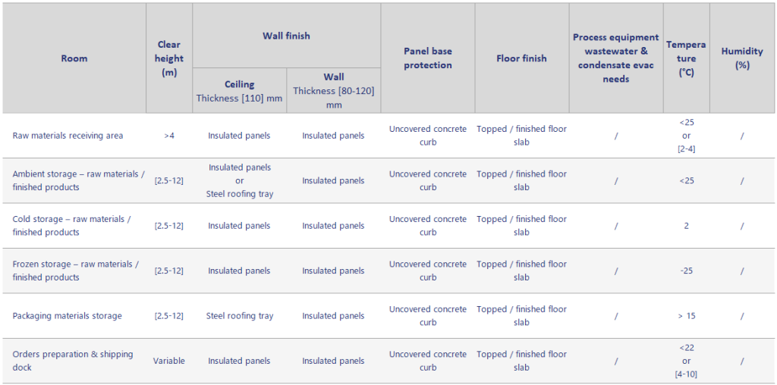Select the Wall finish header cell

click(x=286, y=36)
